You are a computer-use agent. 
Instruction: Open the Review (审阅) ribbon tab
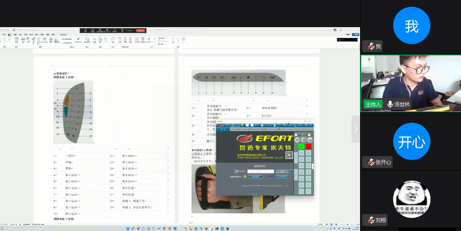(42, 35)
